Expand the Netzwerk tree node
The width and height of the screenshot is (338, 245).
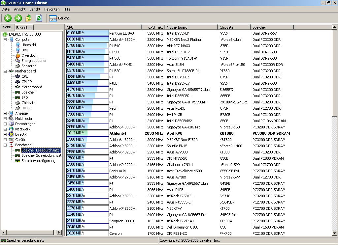click(5, 129)
